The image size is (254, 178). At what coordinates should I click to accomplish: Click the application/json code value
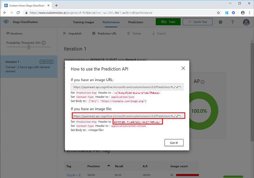[123, 97]
